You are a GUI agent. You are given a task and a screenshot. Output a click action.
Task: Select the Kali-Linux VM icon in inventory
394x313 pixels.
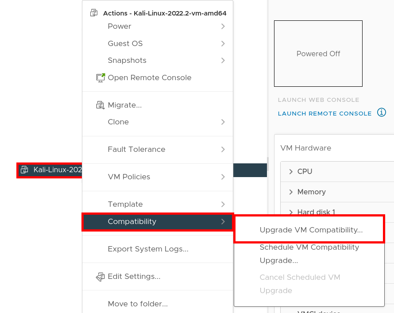pos(25,170)
